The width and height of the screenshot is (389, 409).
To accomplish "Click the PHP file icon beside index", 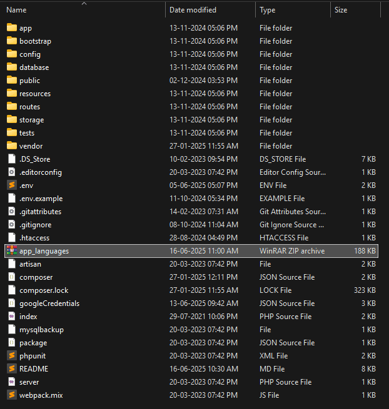I will click(x=11, y=317).
